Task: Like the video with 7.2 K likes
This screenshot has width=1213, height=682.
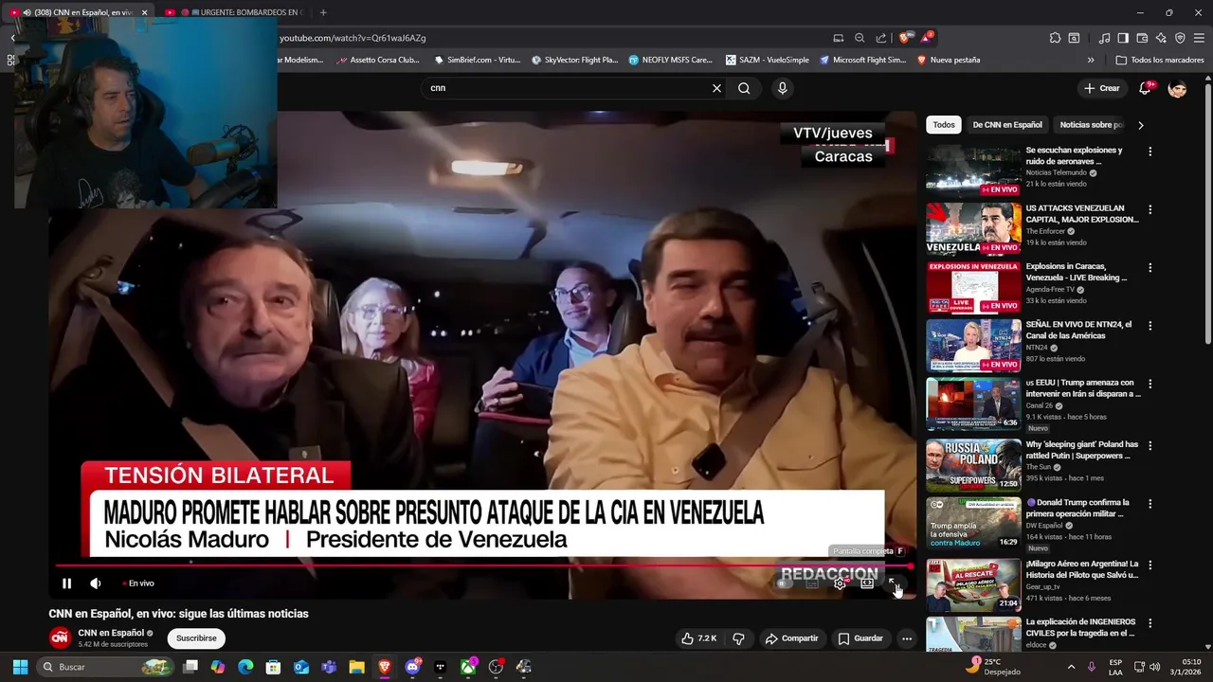Action: pos(699,638)
